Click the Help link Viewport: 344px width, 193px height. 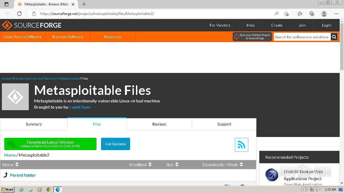click(250, 25)
